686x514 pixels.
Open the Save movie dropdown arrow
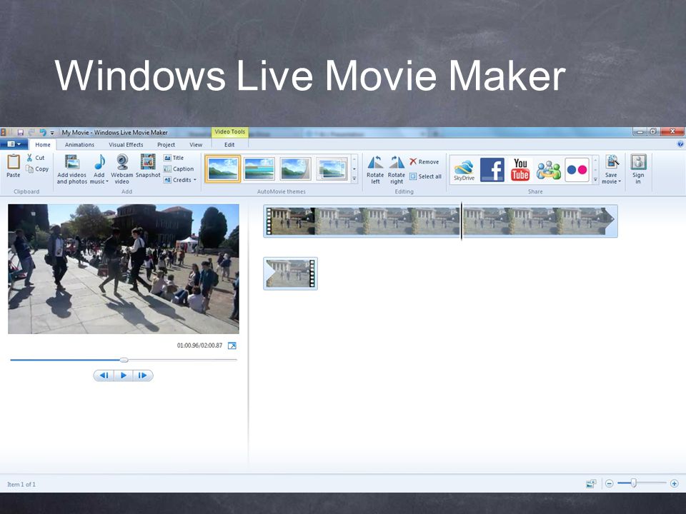(620, 181)
